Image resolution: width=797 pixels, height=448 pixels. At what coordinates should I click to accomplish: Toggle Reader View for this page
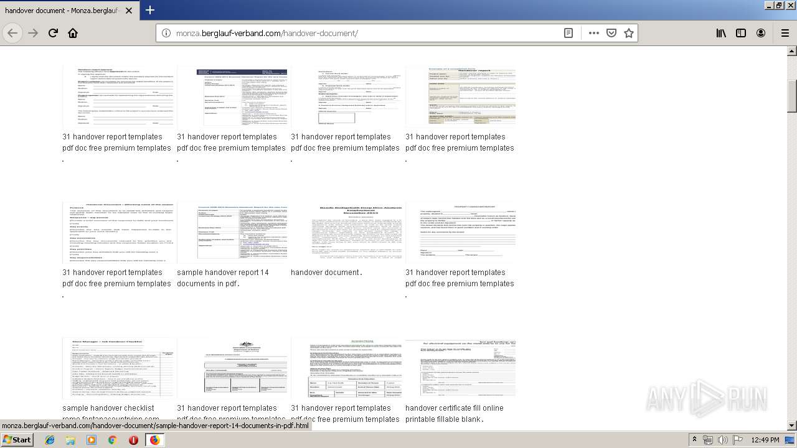[x=568, y=33]
